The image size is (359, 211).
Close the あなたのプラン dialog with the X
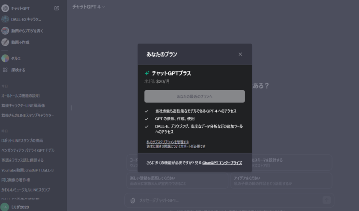click(240, 54)
